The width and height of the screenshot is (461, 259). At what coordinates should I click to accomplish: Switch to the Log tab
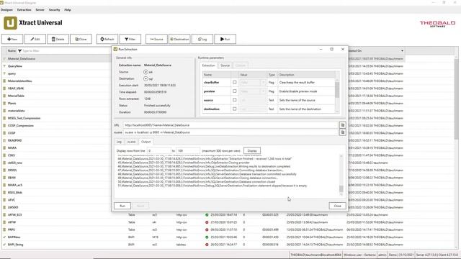[119, 142]
